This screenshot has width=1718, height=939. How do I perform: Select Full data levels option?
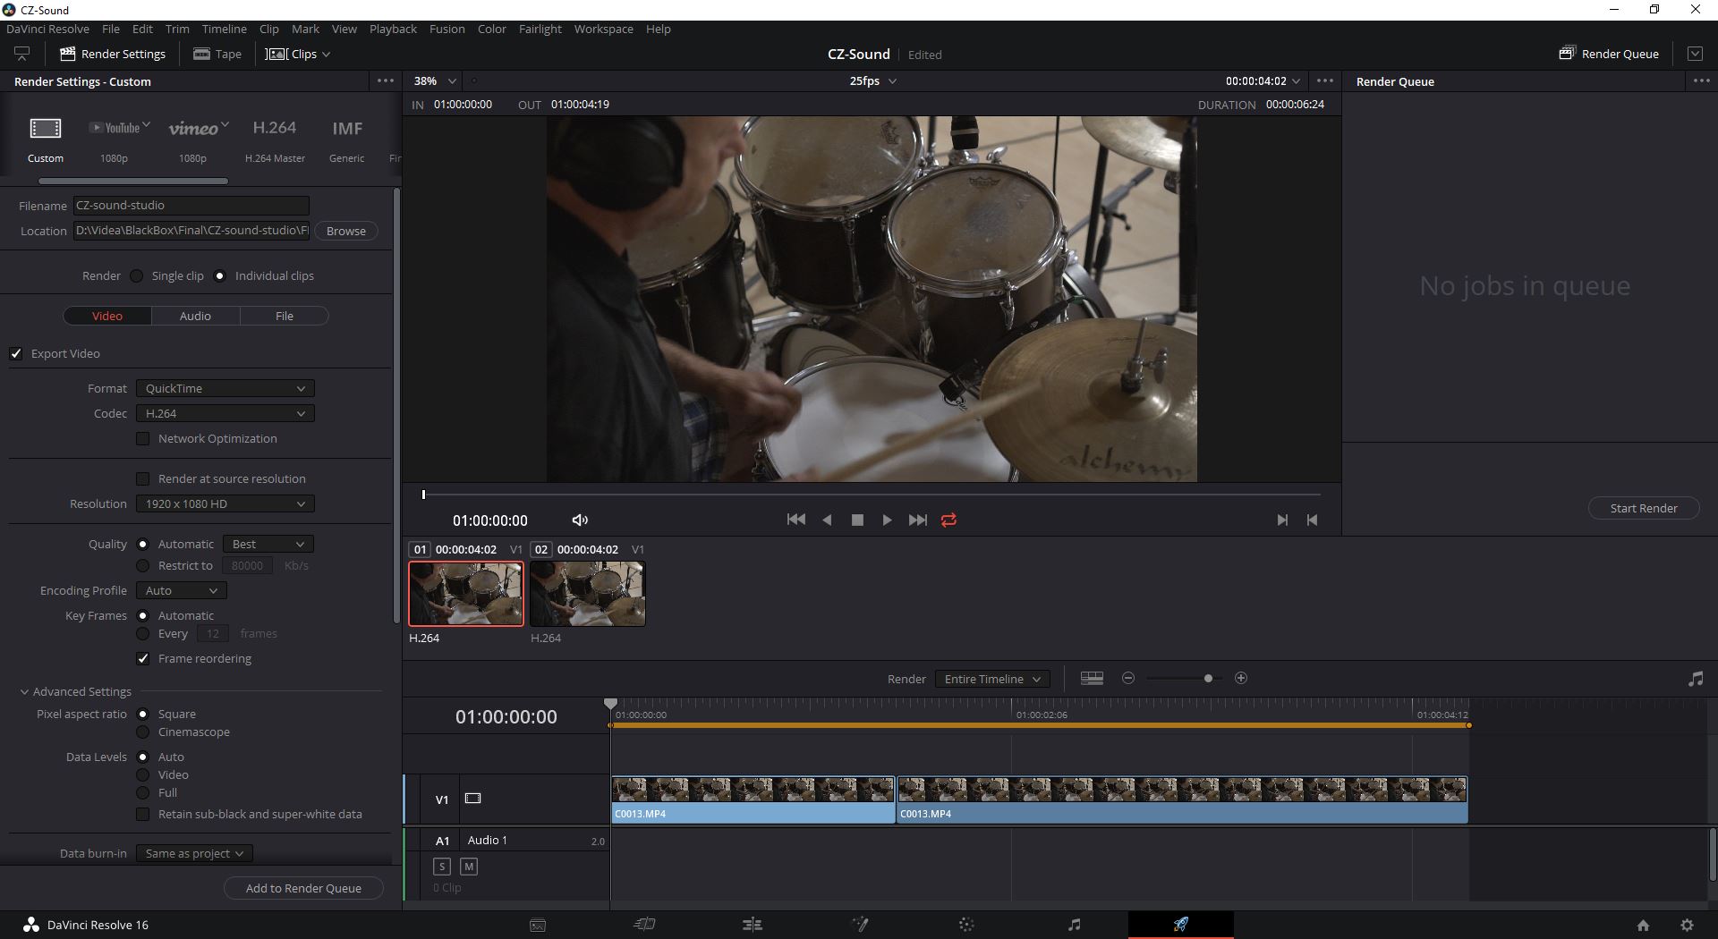142,792
